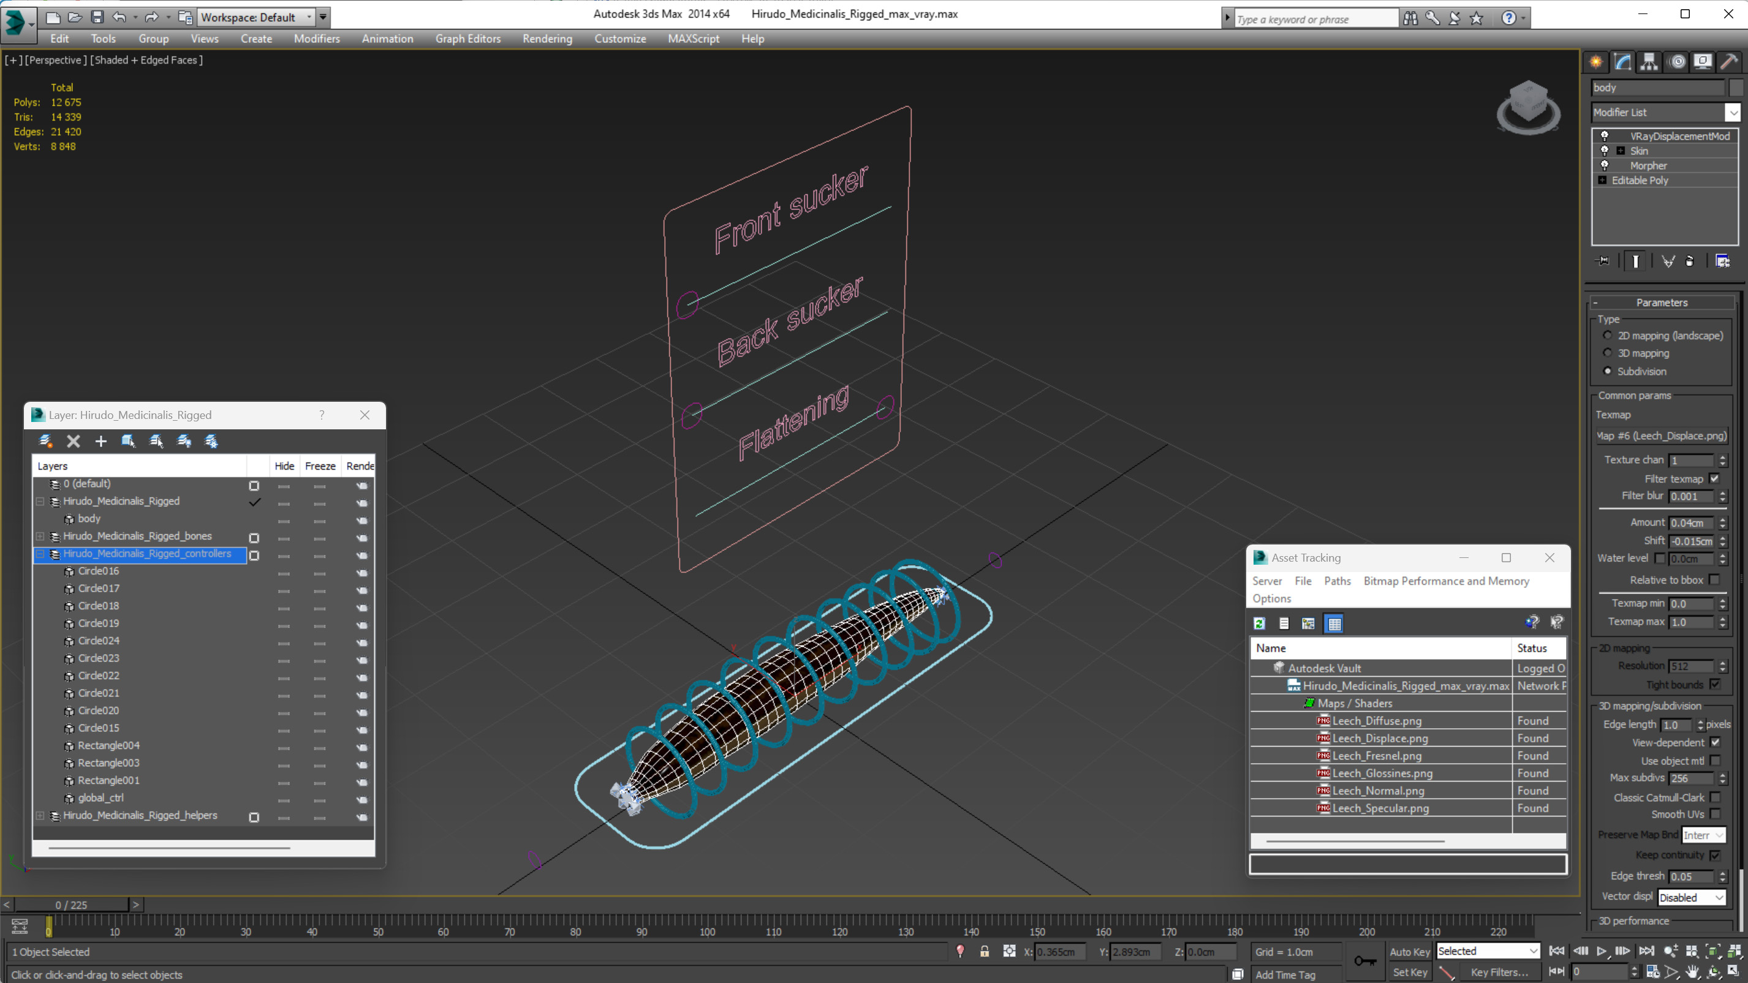Toggle Use object mtl checkbox

point(1716,761)
